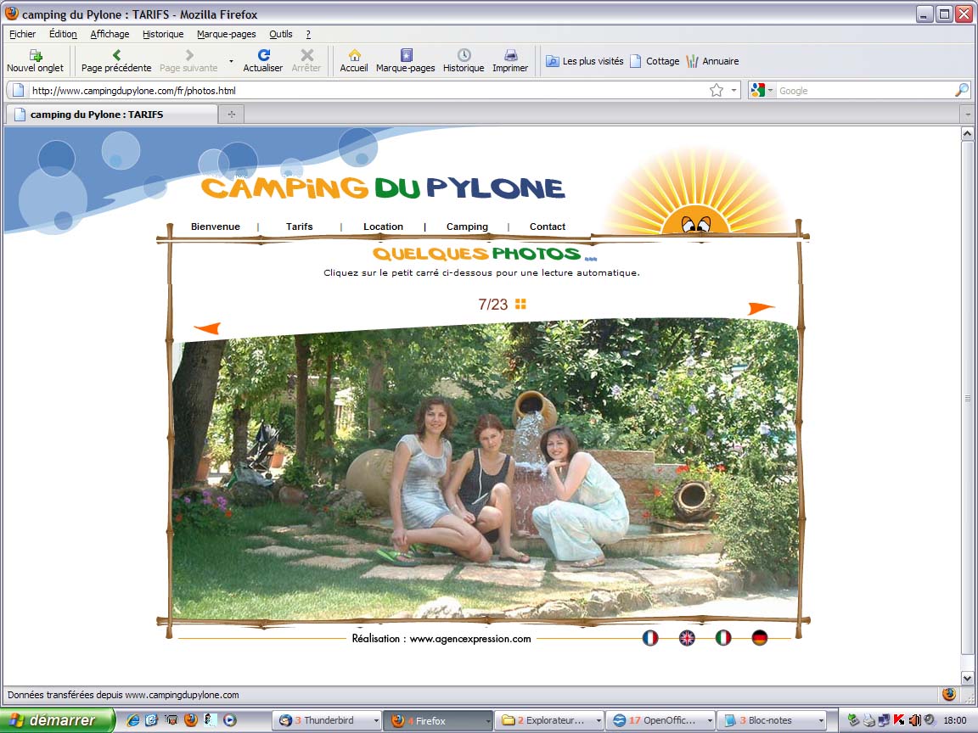The width and height of the screenshot is (978, 733).
Task: Go to the next photo with the orange arrow
Action: [761, 308]
